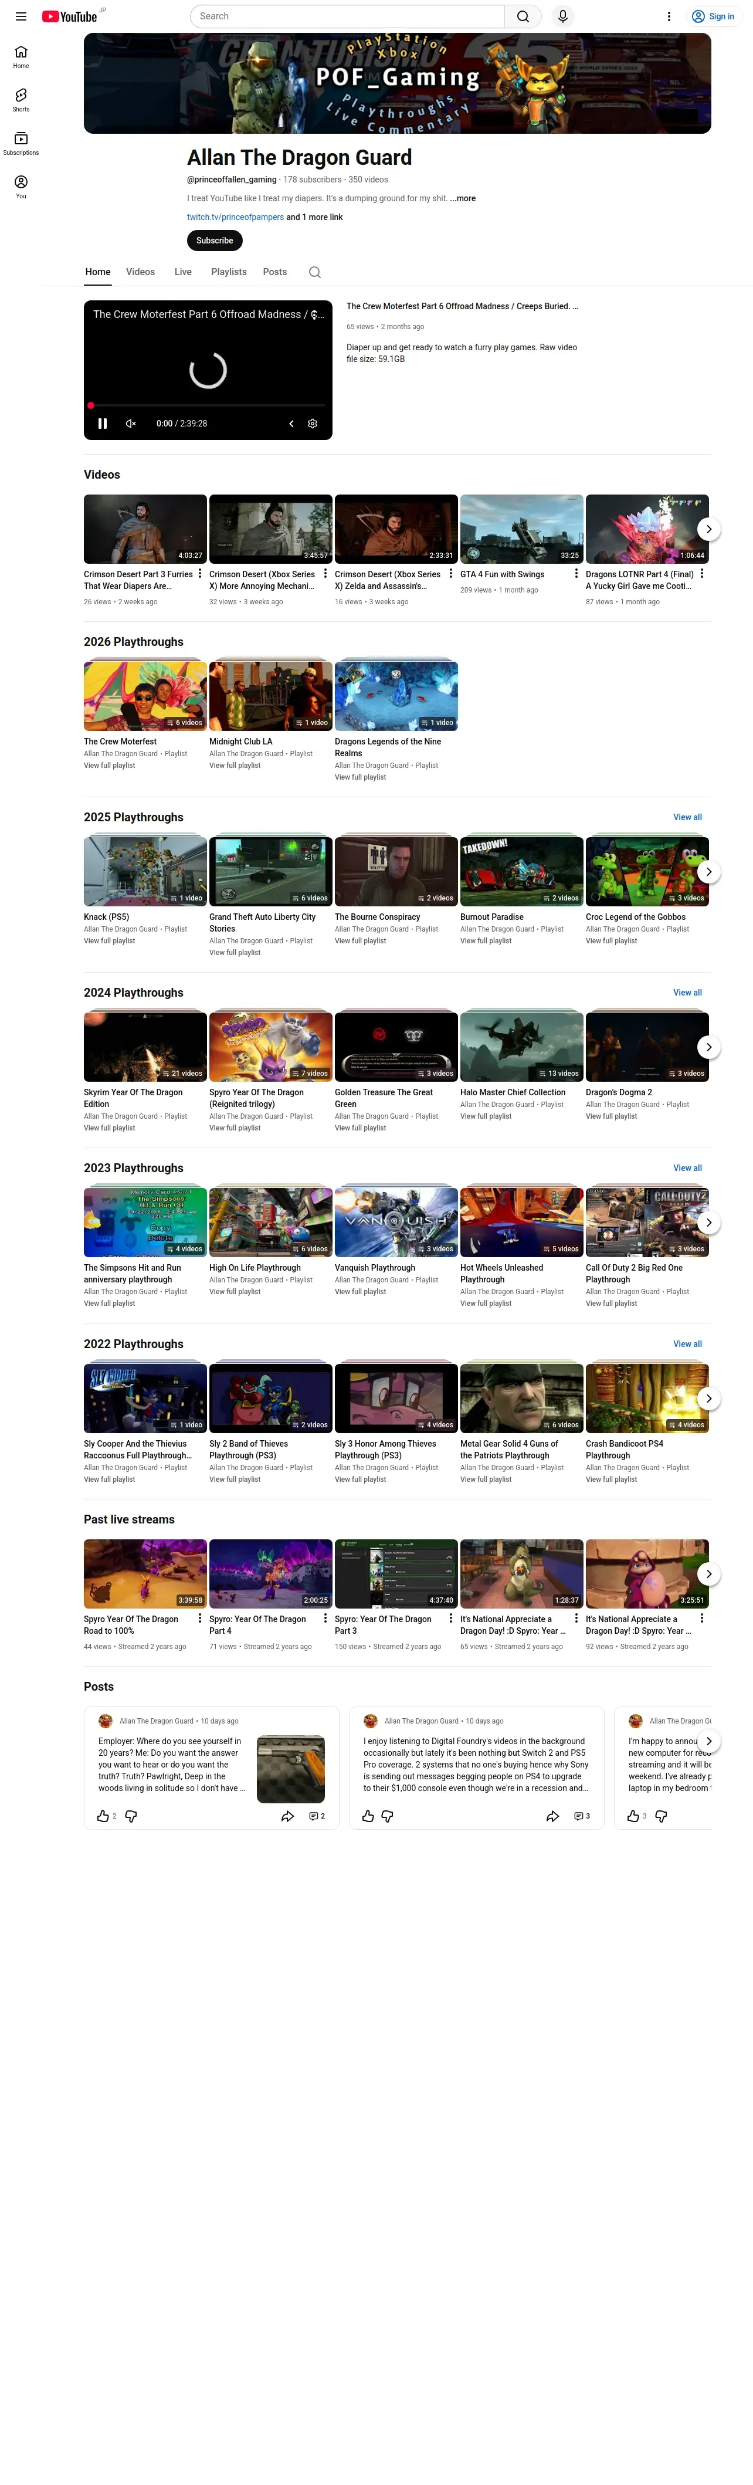View all 2023 Playthroughs
This screenshot has width=753, height=2485.
(x=687, y=1169)
